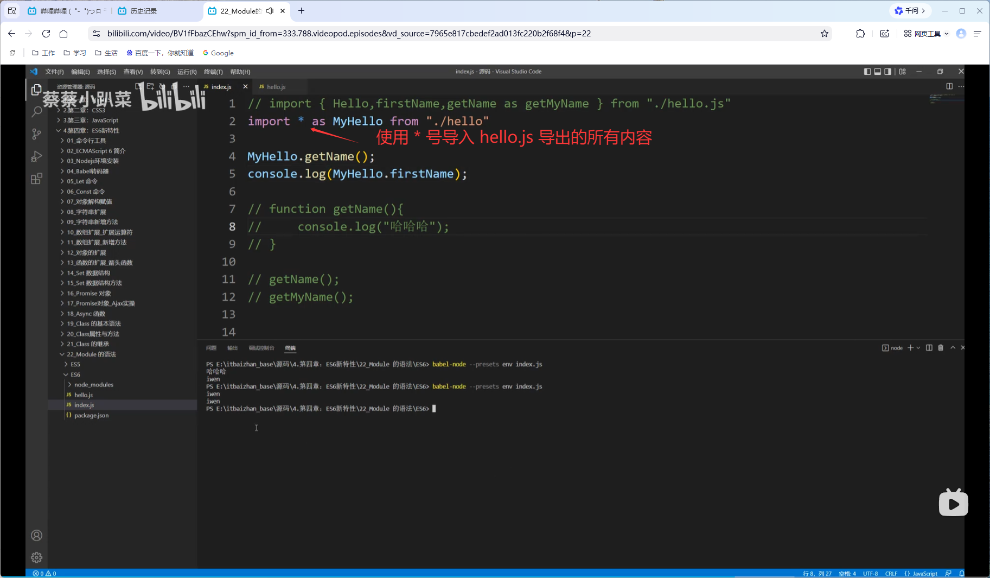Open the Run and Debug view icon
The image size is (990, 578).
(36, 156)
